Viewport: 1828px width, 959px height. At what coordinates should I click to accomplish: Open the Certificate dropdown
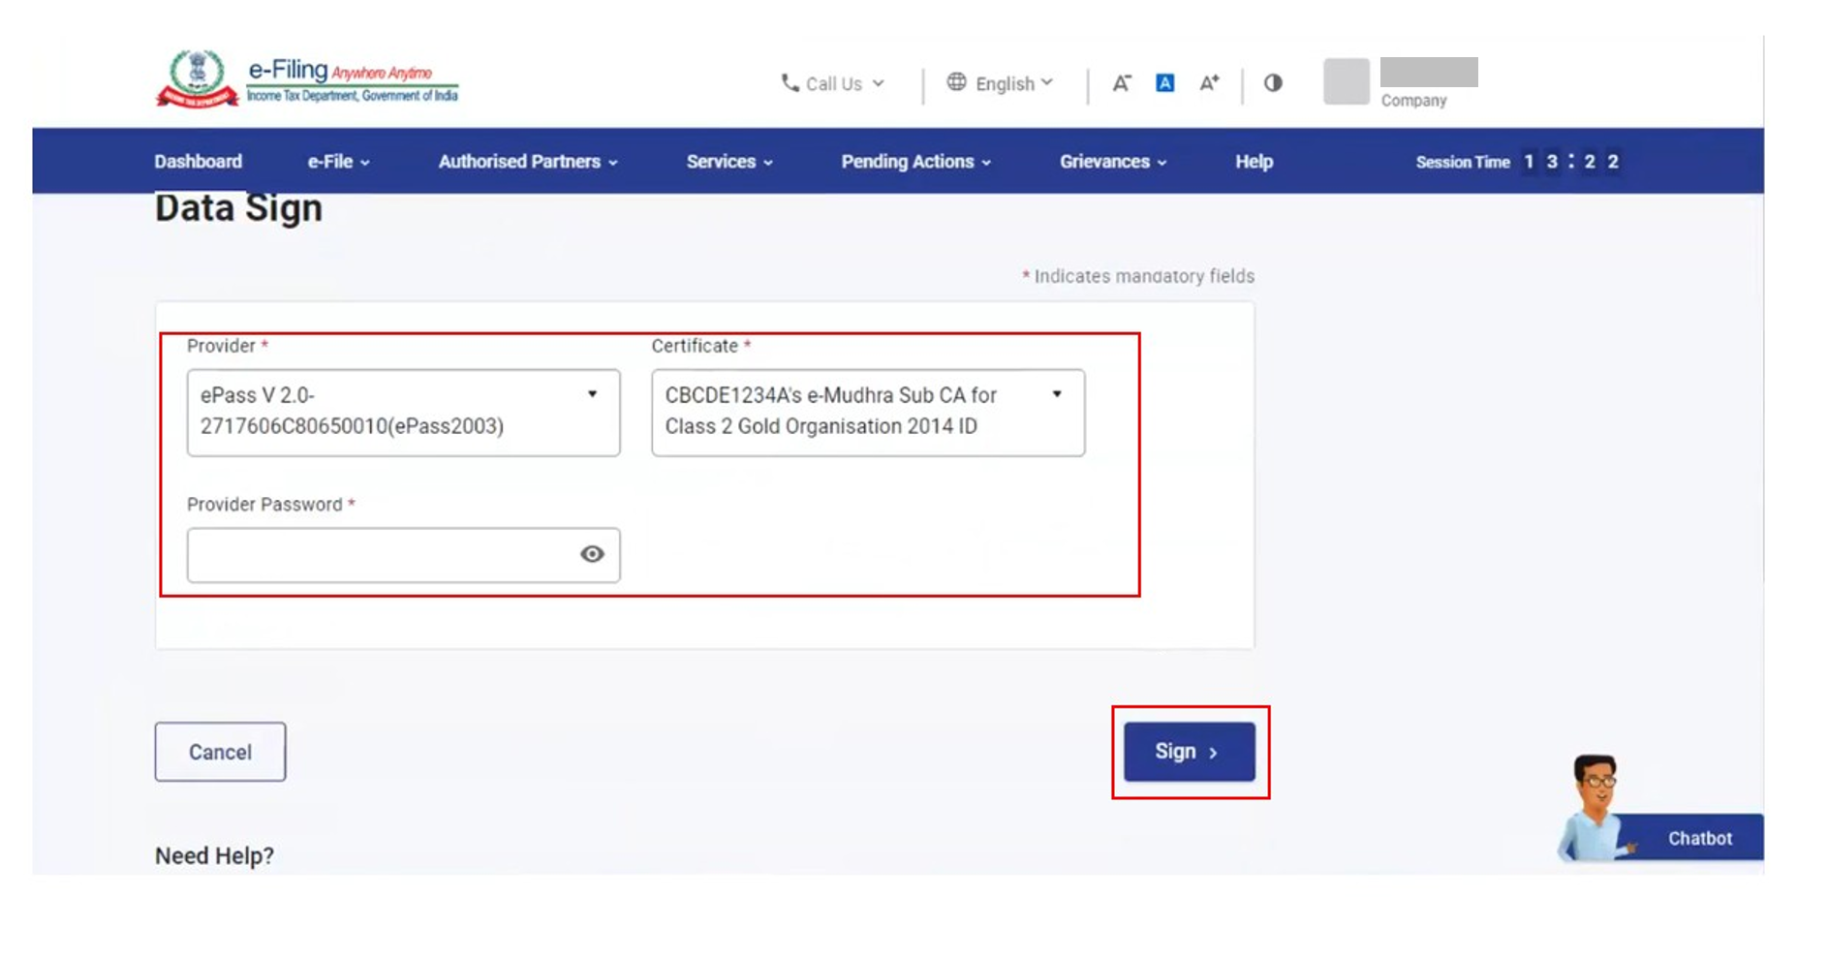867,412
